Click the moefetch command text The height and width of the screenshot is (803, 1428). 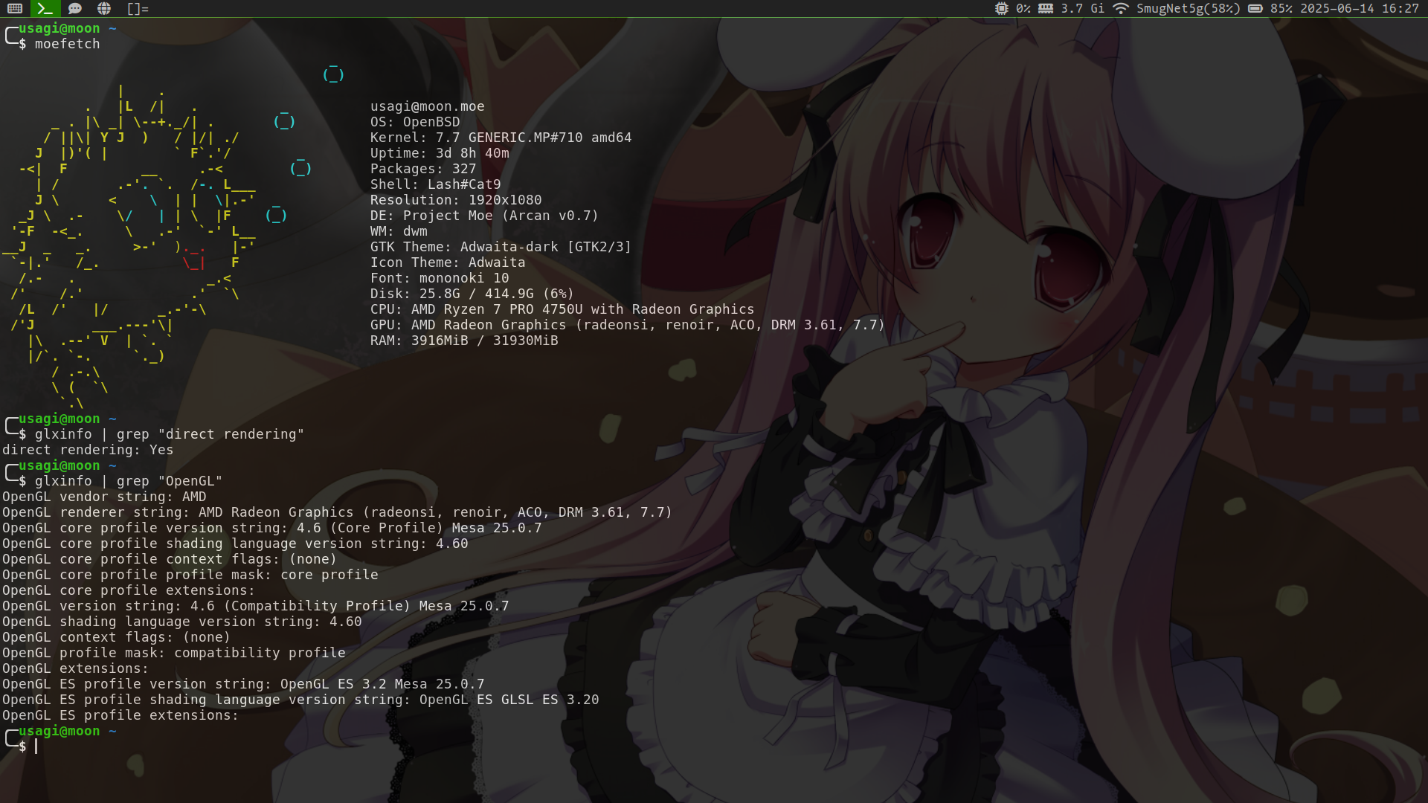point(67,44)
